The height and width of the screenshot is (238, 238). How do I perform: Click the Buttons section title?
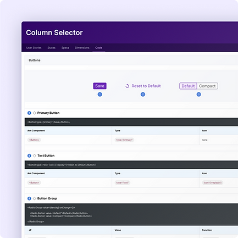tap(35, 60)
